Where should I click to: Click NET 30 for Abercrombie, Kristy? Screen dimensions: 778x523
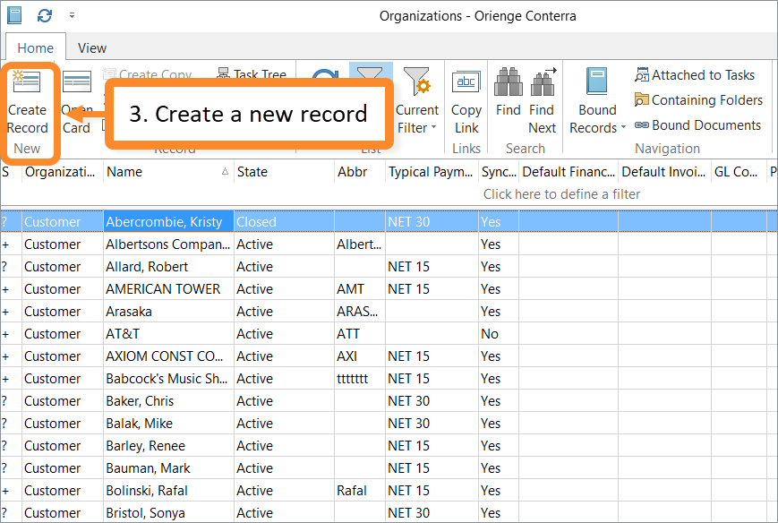pyautogui.click(x=432, y=222)
